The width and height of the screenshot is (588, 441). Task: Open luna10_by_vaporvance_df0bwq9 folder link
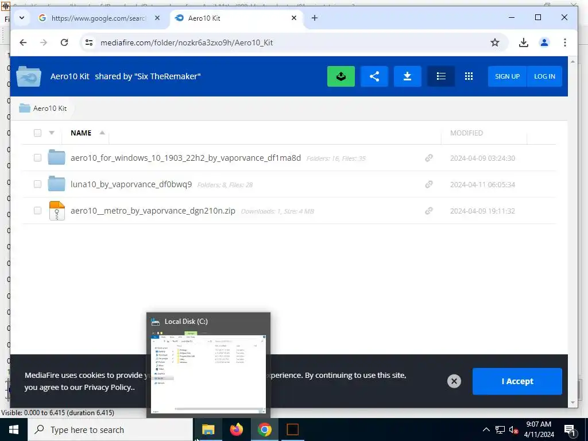coord(131,184)
